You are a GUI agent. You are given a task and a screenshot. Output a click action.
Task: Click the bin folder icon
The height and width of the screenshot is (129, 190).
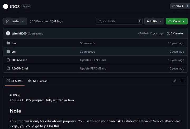tap(8, 43)
